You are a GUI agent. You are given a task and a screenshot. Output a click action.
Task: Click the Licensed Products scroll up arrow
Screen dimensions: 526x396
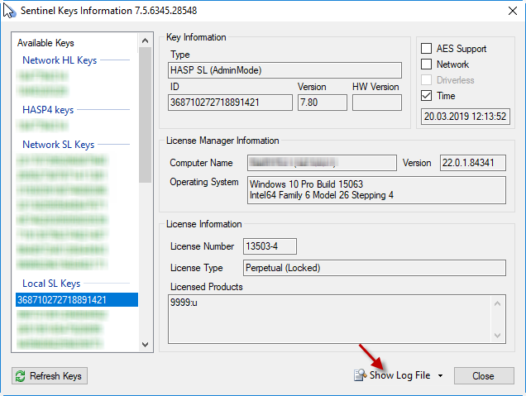coord(498,303)
